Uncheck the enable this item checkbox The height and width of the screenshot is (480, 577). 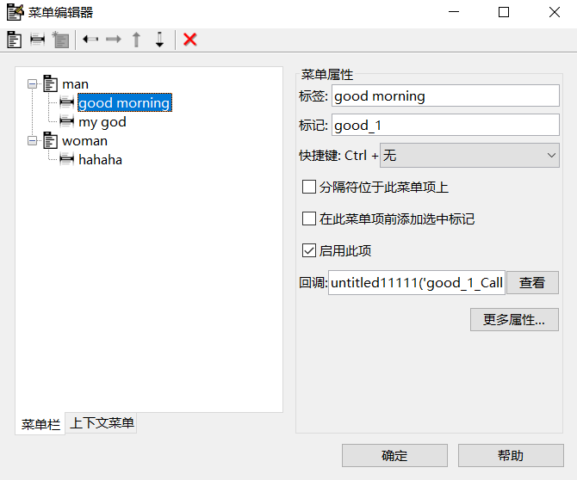[x=309, y=250]
